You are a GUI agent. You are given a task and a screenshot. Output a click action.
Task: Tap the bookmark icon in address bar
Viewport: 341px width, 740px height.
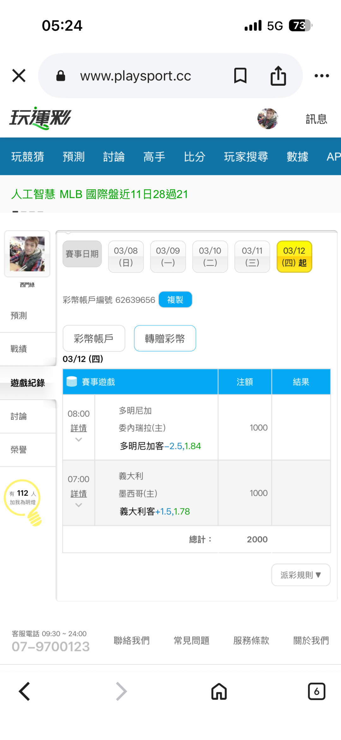point(240,76)
